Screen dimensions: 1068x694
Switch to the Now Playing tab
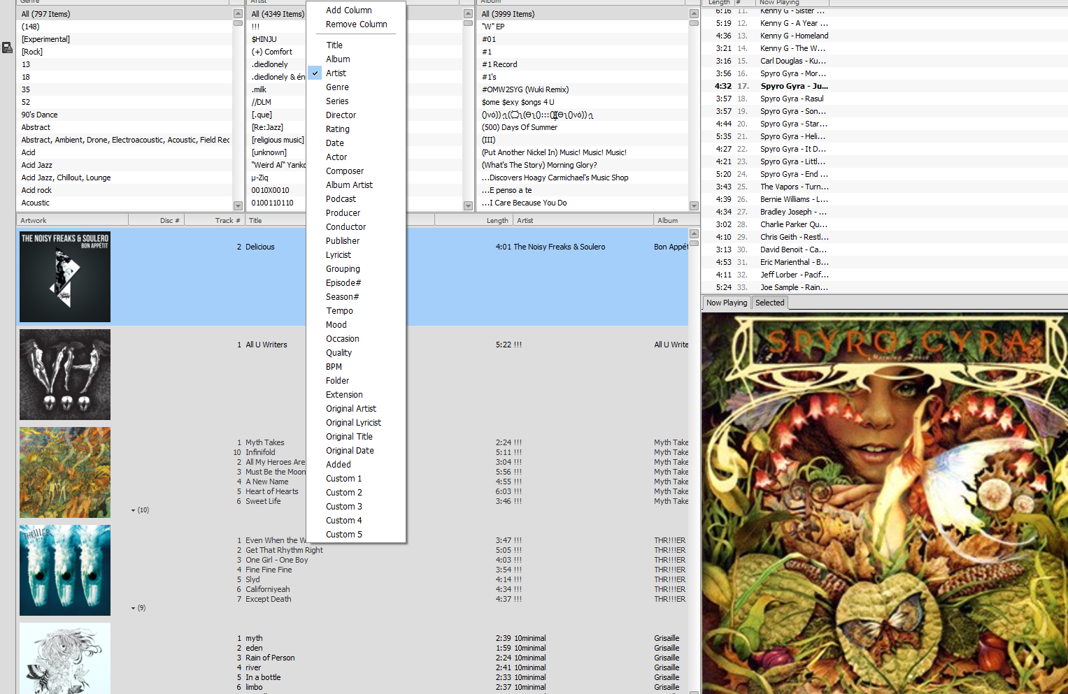click(x=727, y=303)
